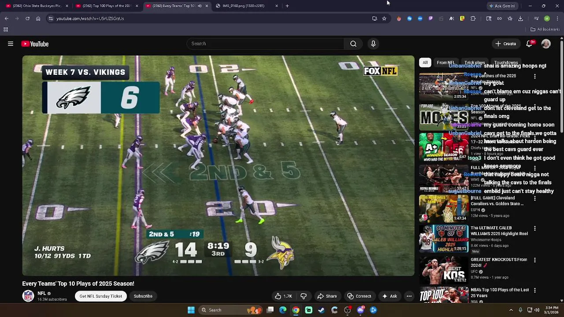
Task: Click the Ask button under video
Action: [x=389, y=296]
